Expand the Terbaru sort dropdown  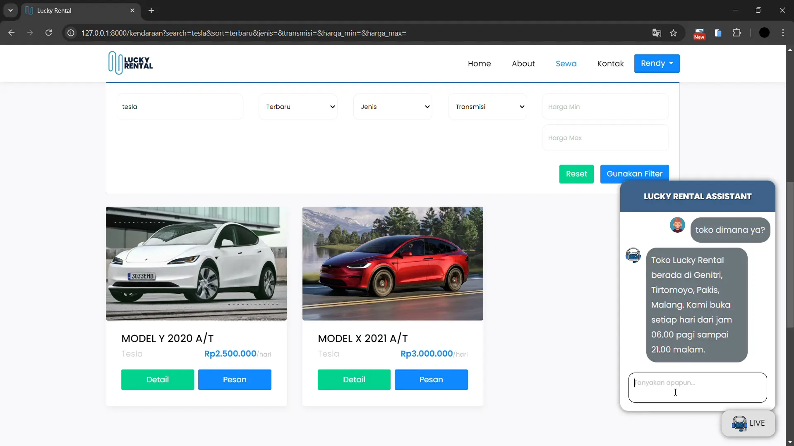point(298,107)
